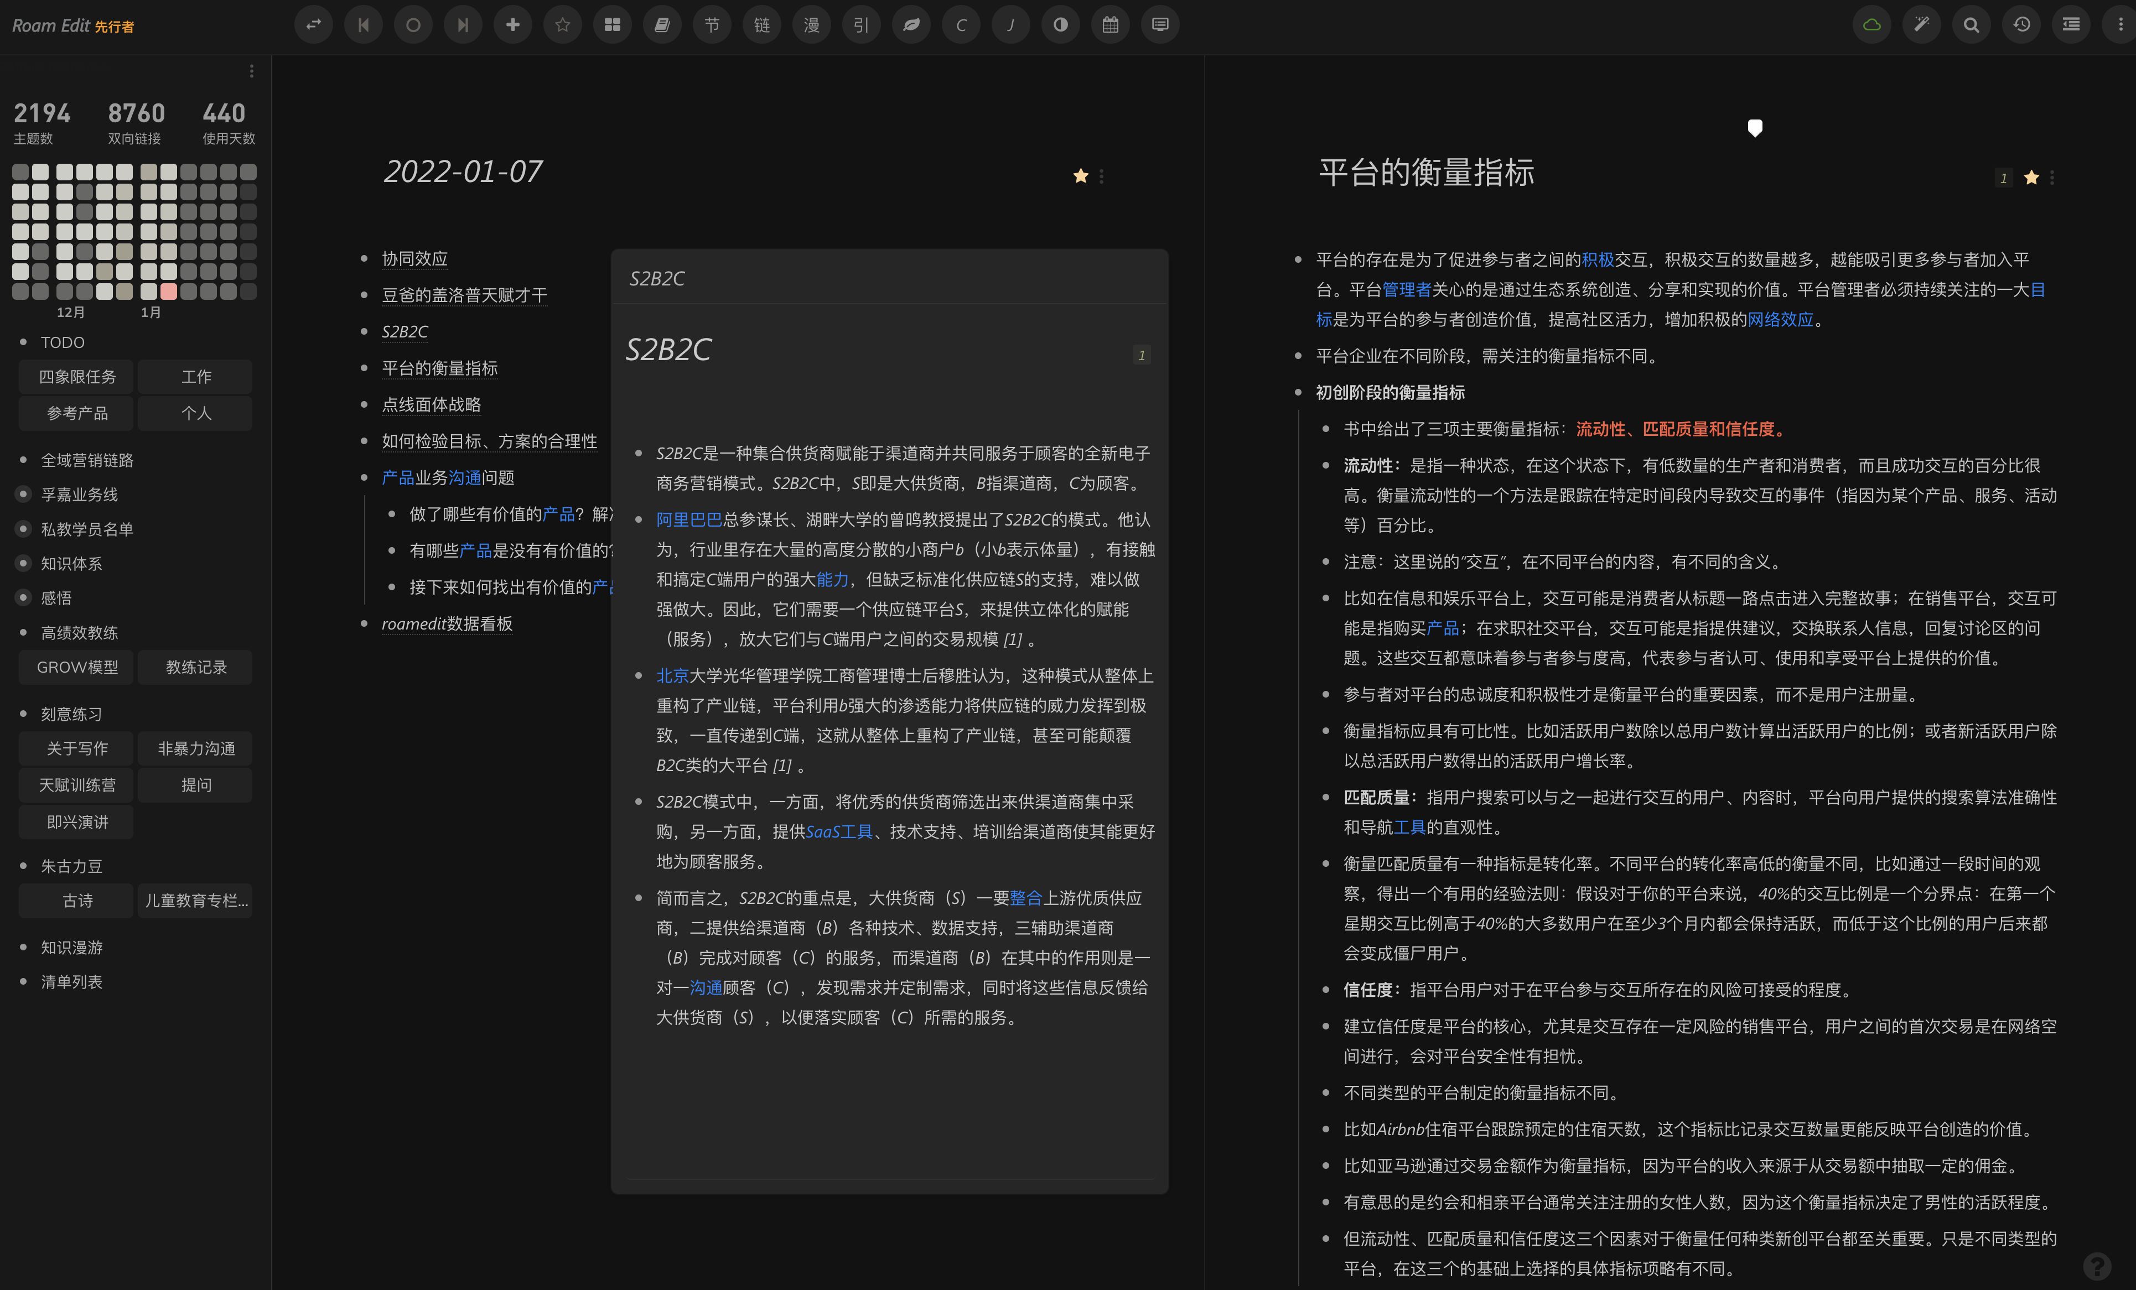
Task: Open 2022-01-07 page options menu
Action: (1102, 176)
